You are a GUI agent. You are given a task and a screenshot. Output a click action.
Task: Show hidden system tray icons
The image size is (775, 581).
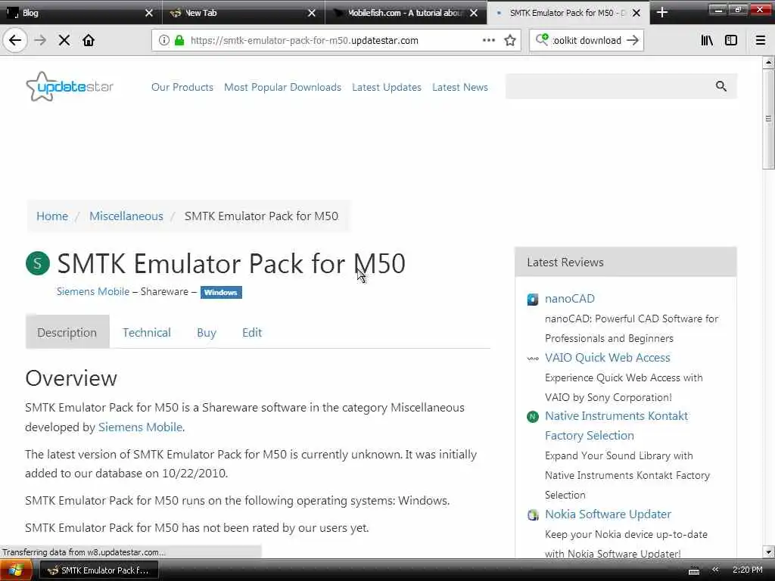[715, 570]
